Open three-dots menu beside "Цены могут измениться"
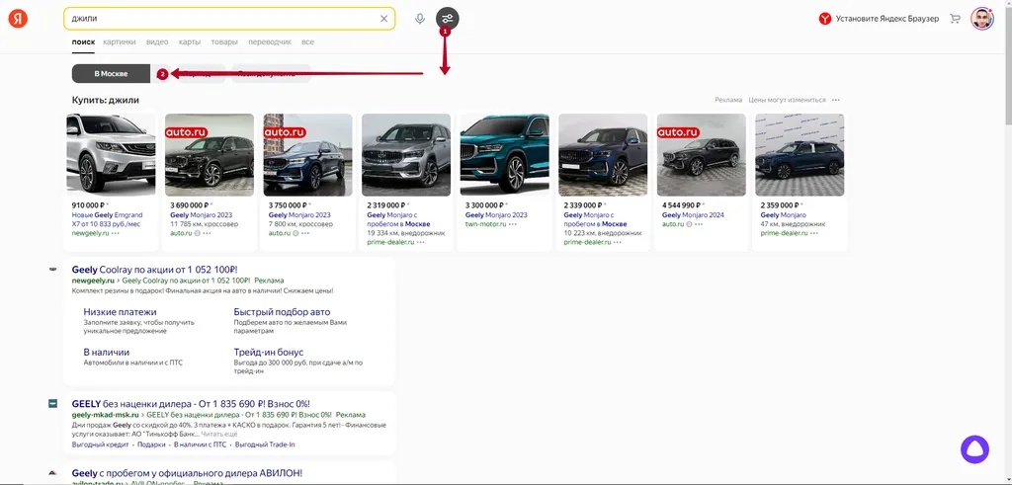 (836, 100)
